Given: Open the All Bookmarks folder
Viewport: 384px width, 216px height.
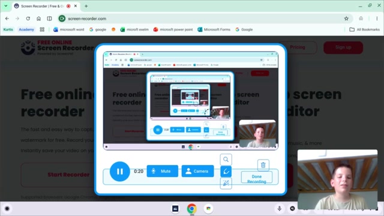Looking at the screenshot, I should click(x=364, y=29).
